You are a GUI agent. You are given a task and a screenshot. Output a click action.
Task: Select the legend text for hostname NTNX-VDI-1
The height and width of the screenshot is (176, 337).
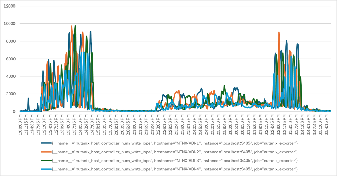click(175, 143)
